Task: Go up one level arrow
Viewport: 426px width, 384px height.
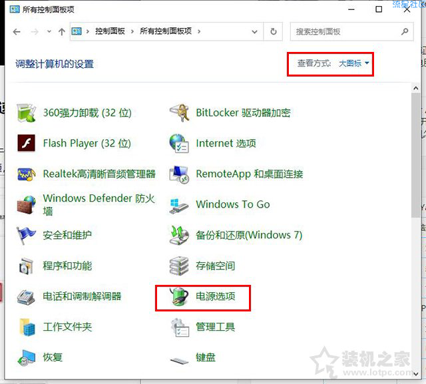Action: [62, 32]
